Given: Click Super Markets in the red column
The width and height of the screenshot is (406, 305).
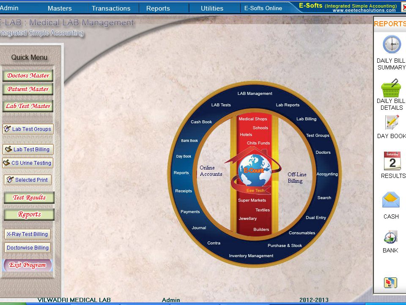Looking at the screenshot, I should (252, 200).
